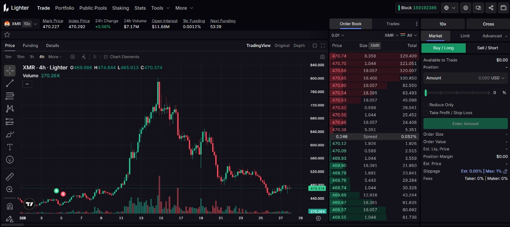510x227 pixels.
Task: Expand the 0.01 price grouping dropdown
Action: [x=338, y=36]
